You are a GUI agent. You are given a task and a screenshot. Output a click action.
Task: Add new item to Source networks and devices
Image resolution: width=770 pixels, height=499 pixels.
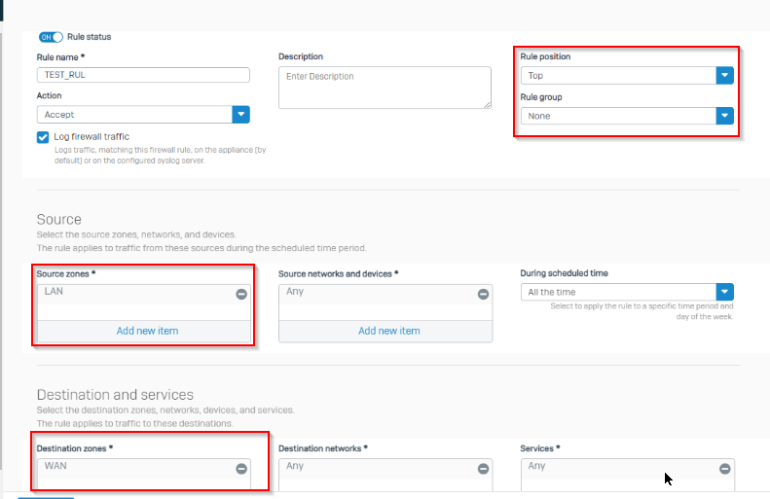[389, 331]
